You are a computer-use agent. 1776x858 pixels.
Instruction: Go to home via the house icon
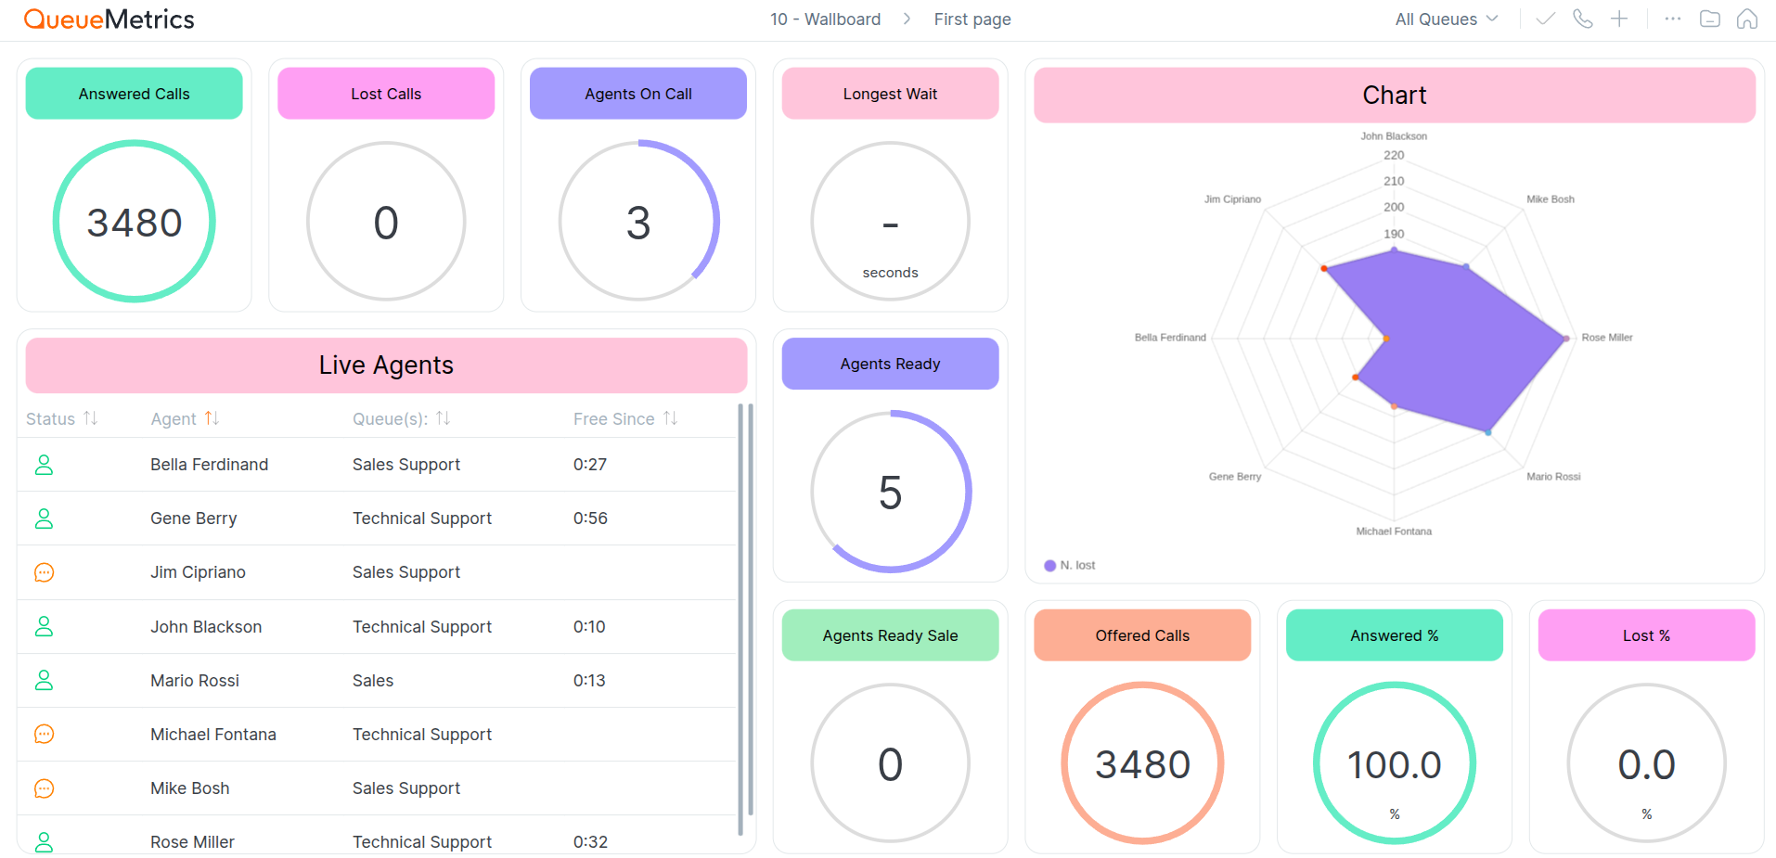pos(1747,19)
